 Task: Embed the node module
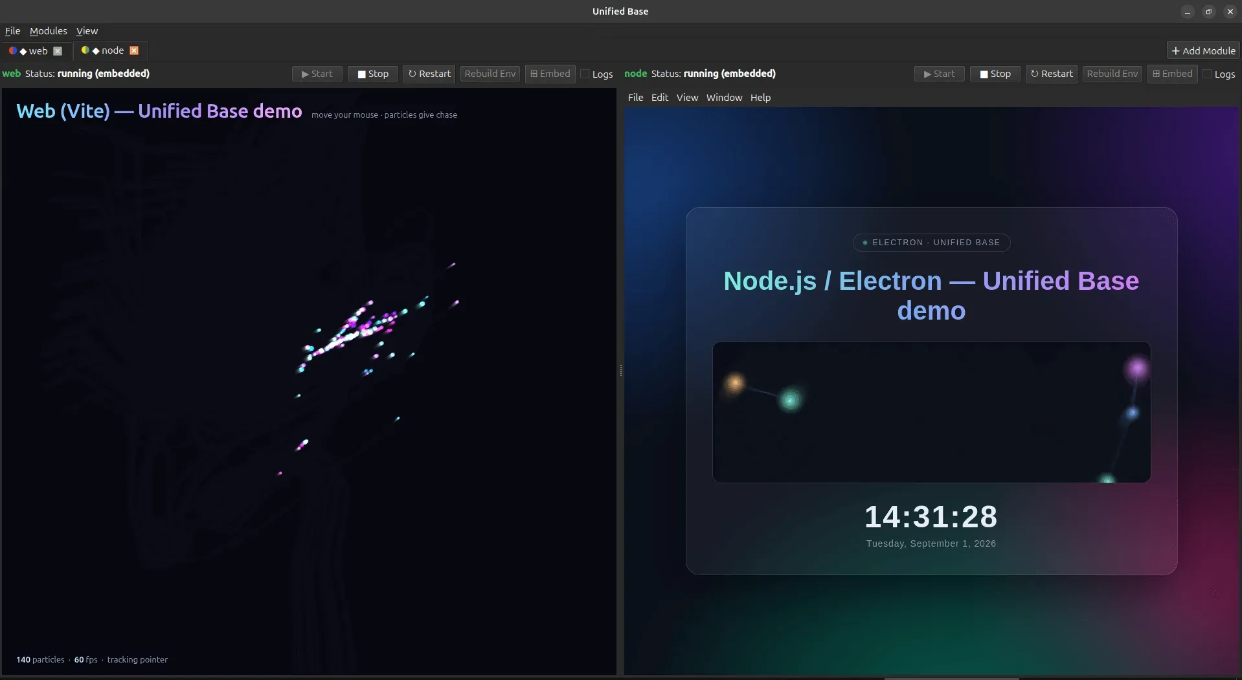(1172, 74)
